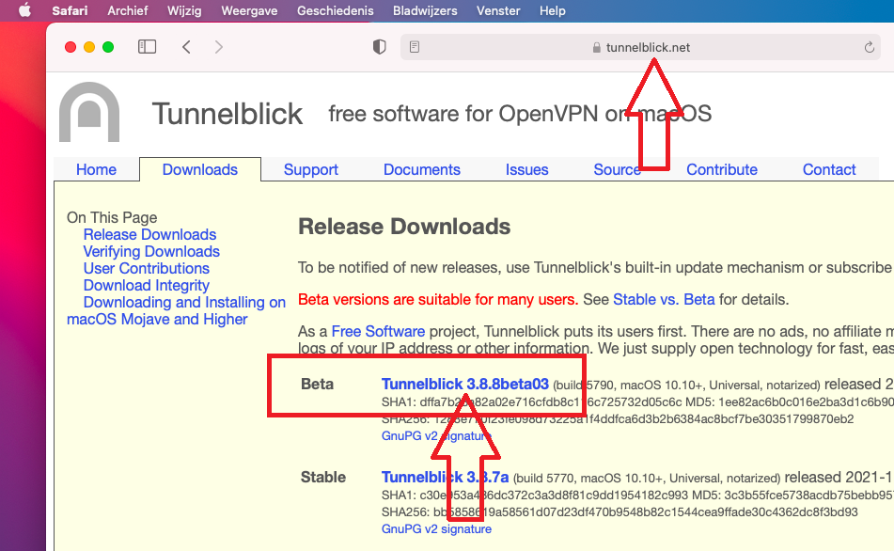This screenshot has height=551, width=894.
Task: Open the Weergave menu
Action: coord(249,11)
